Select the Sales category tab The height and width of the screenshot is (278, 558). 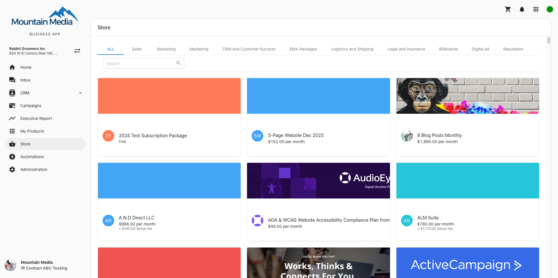pos(137,49)
